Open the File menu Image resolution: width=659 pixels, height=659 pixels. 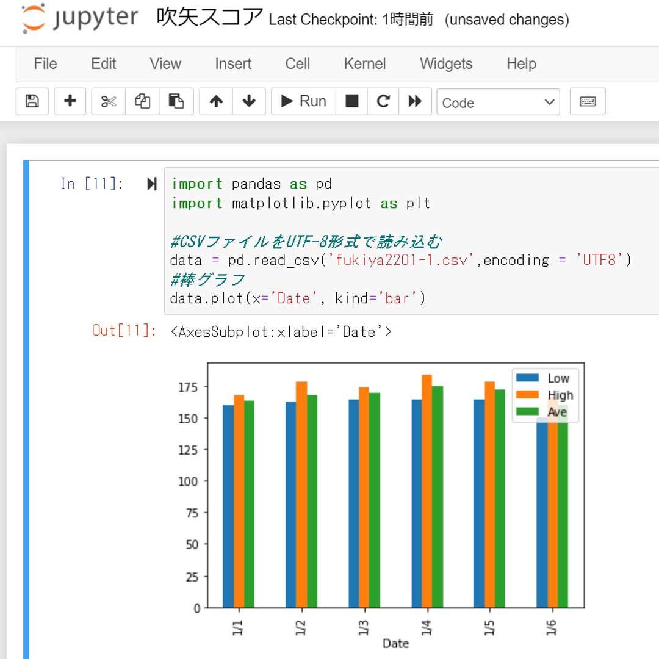tap(45, 64)
